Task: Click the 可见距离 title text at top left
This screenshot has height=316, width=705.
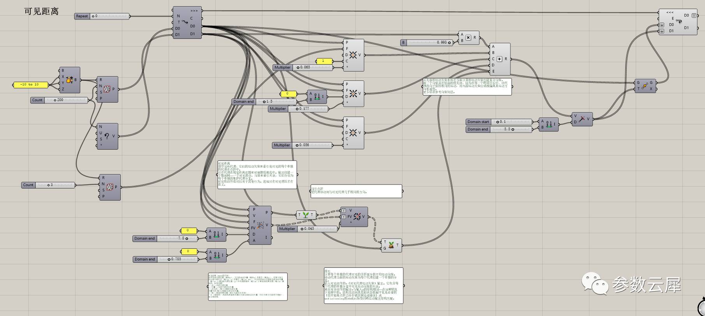Action: [x=41, y=11]
